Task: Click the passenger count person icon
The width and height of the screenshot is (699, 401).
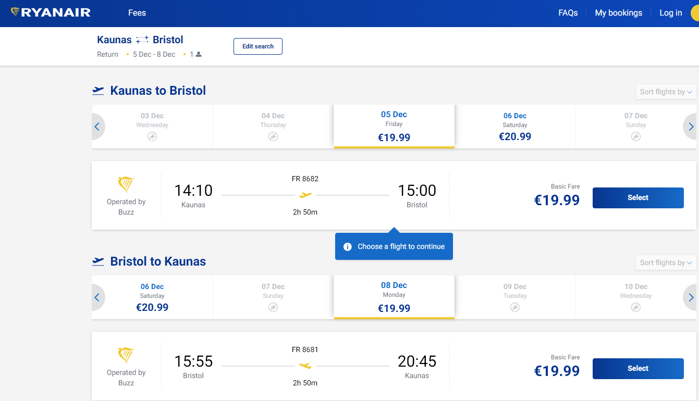Action: [x=199, y=54]
